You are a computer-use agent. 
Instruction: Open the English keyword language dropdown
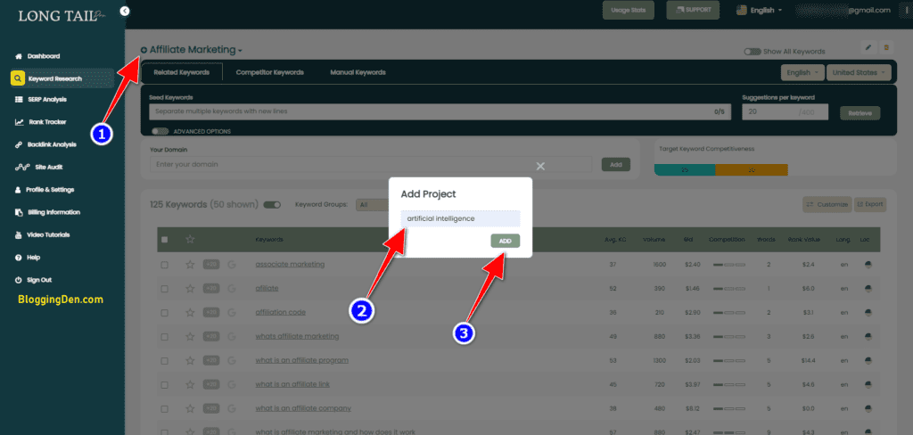[802, 73]
